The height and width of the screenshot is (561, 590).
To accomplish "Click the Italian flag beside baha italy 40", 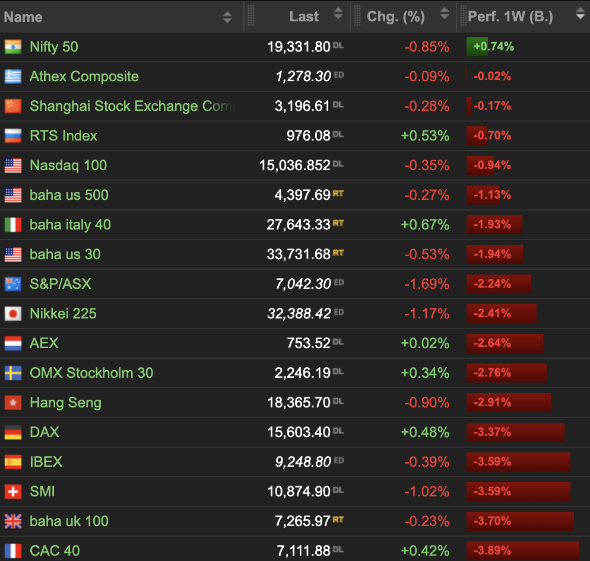I will [13, 225].
